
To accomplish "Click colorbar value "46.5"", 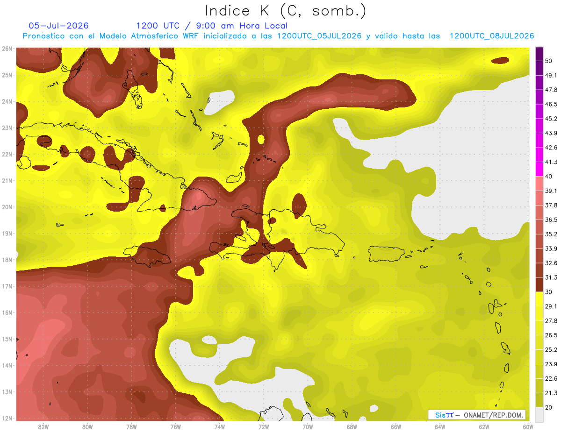I will tap(551, 104).
